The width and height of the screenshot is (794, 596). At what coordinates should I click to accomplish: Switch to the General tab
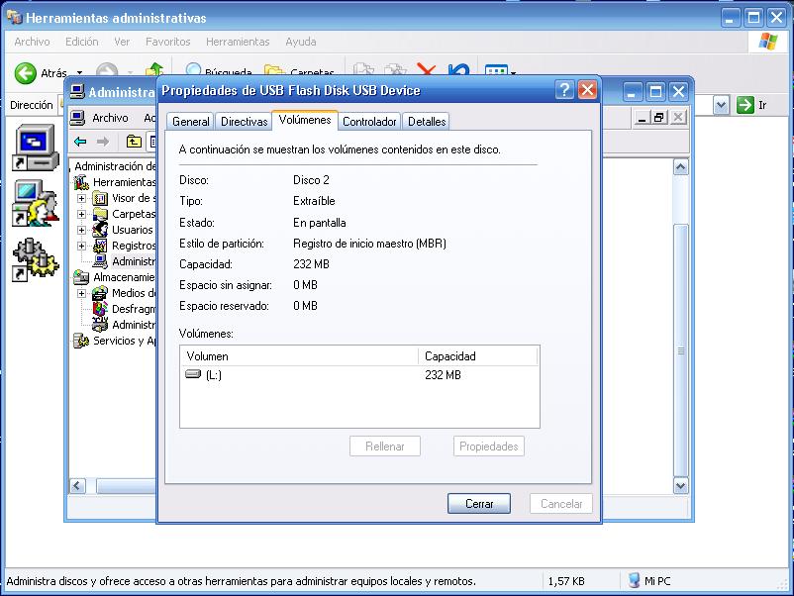point(190,122)
